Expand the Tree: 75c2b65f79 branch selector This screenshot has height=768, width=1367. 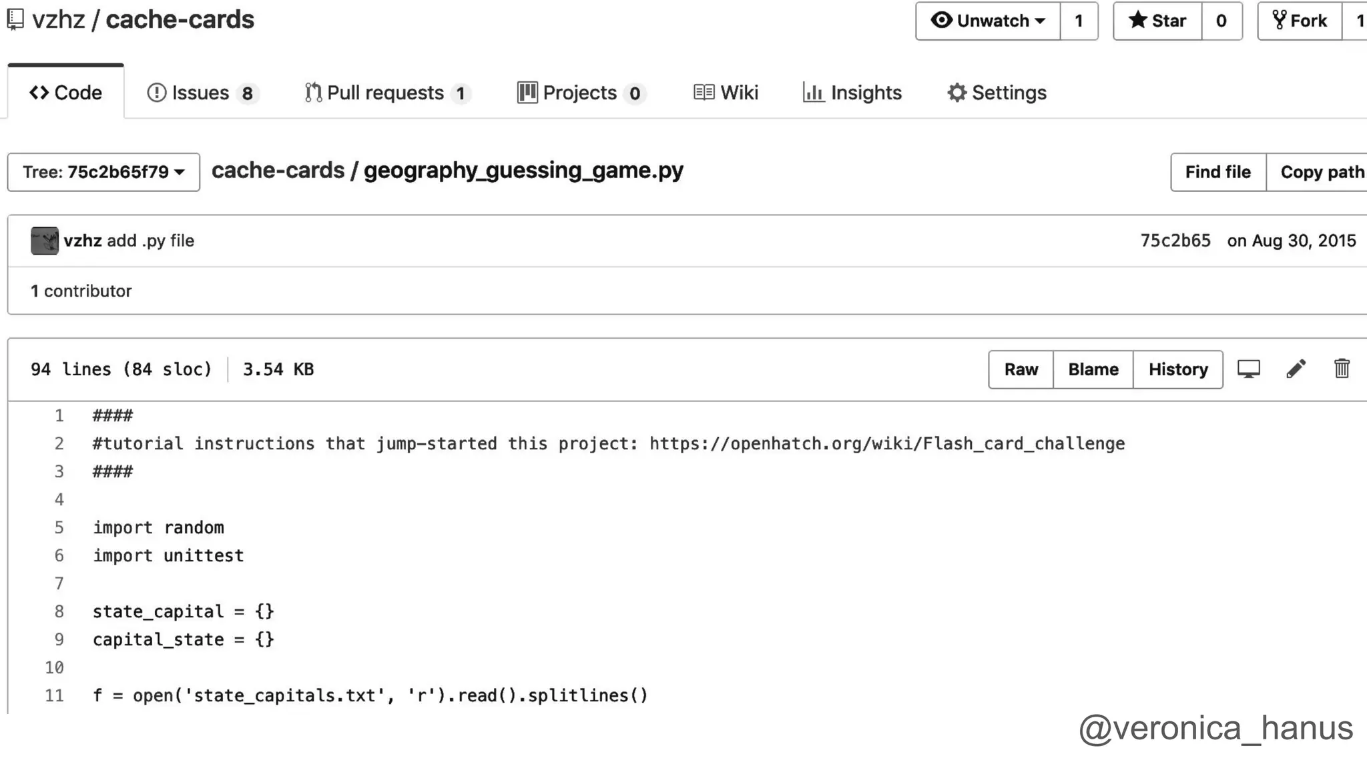[103, 173]
